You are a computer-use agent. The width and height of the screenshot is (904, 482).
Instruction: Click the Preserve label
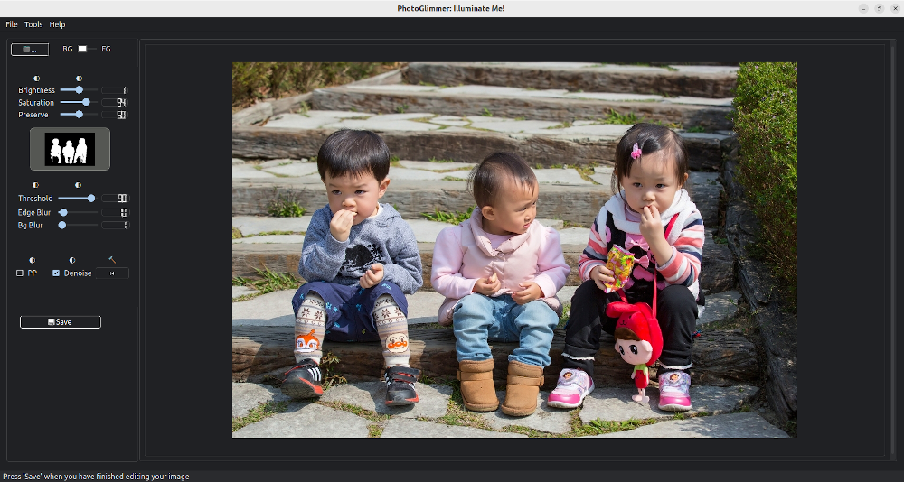point(33,116)
